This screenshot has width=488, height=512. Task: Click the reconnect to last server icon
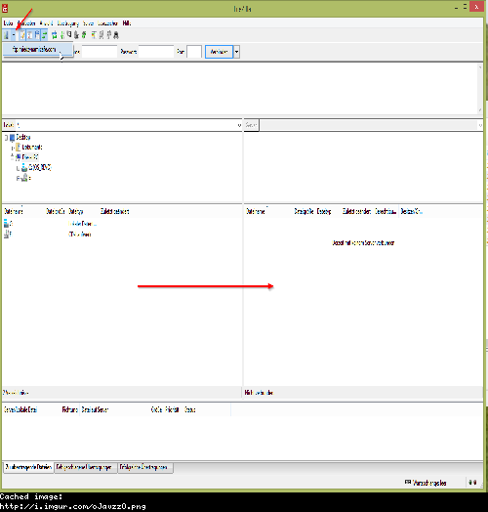click(x=84, y=34)
